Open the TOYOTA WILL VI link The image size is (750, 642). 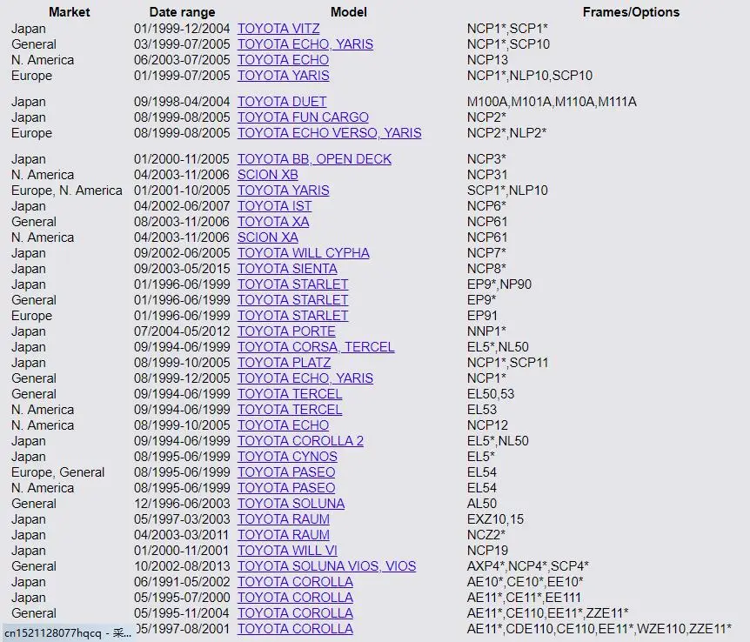287,551
